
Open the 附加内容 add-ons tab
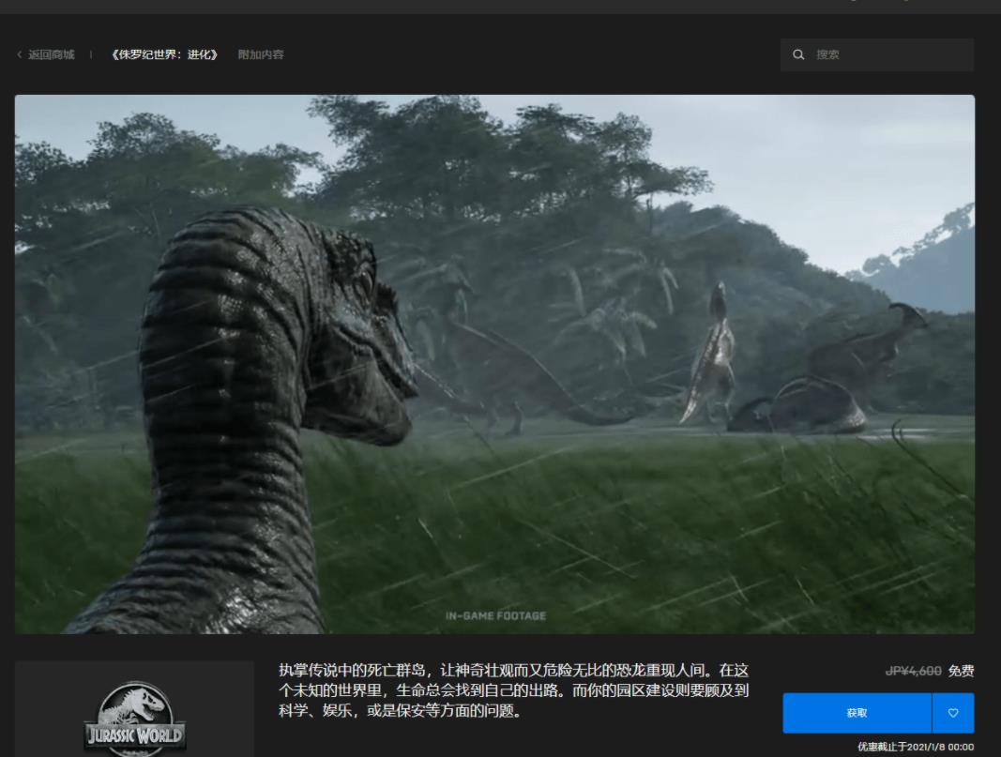coord(261,55)
